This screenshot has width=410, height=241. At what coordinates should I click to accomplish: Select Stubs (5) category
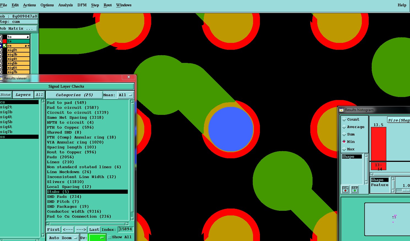tap(87, 192)
